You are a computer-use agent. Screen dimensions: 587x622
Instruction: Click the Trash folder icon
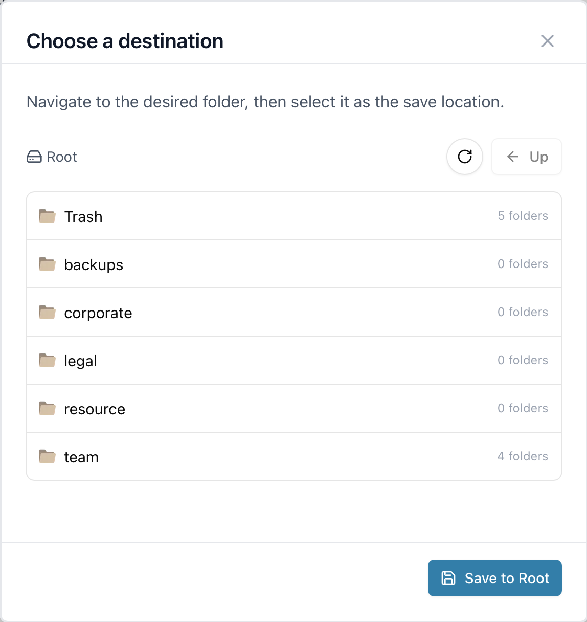pyautogui.click(x=48, y=216)
